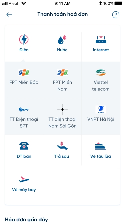This screenshot has height=222, width=125.
Task: Select the Vé tàu lửa train icon
Action: 100,146
